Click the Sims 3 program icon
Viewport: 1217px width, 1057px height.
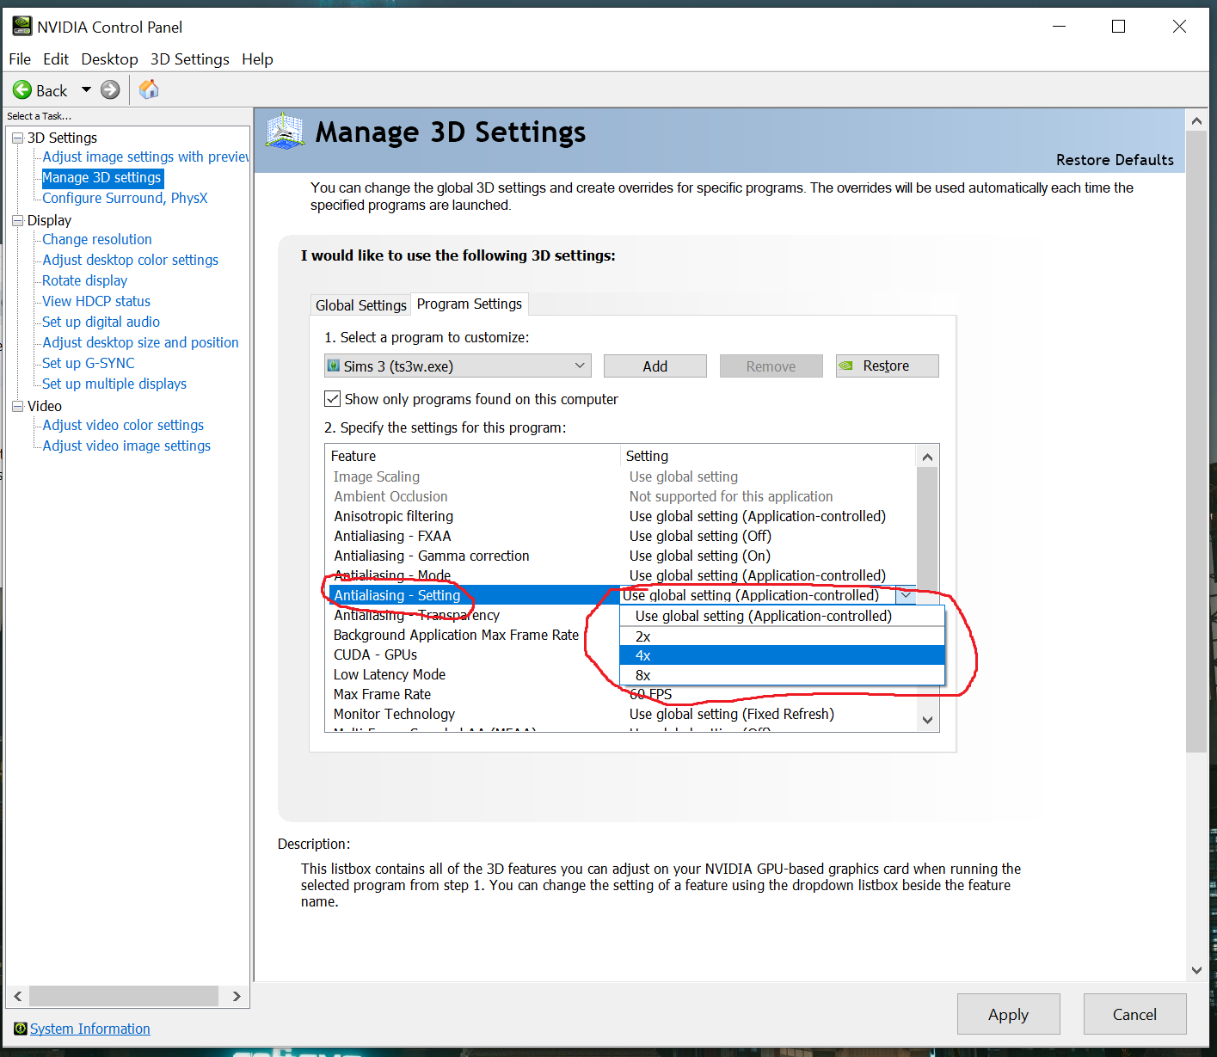[334, 366]
